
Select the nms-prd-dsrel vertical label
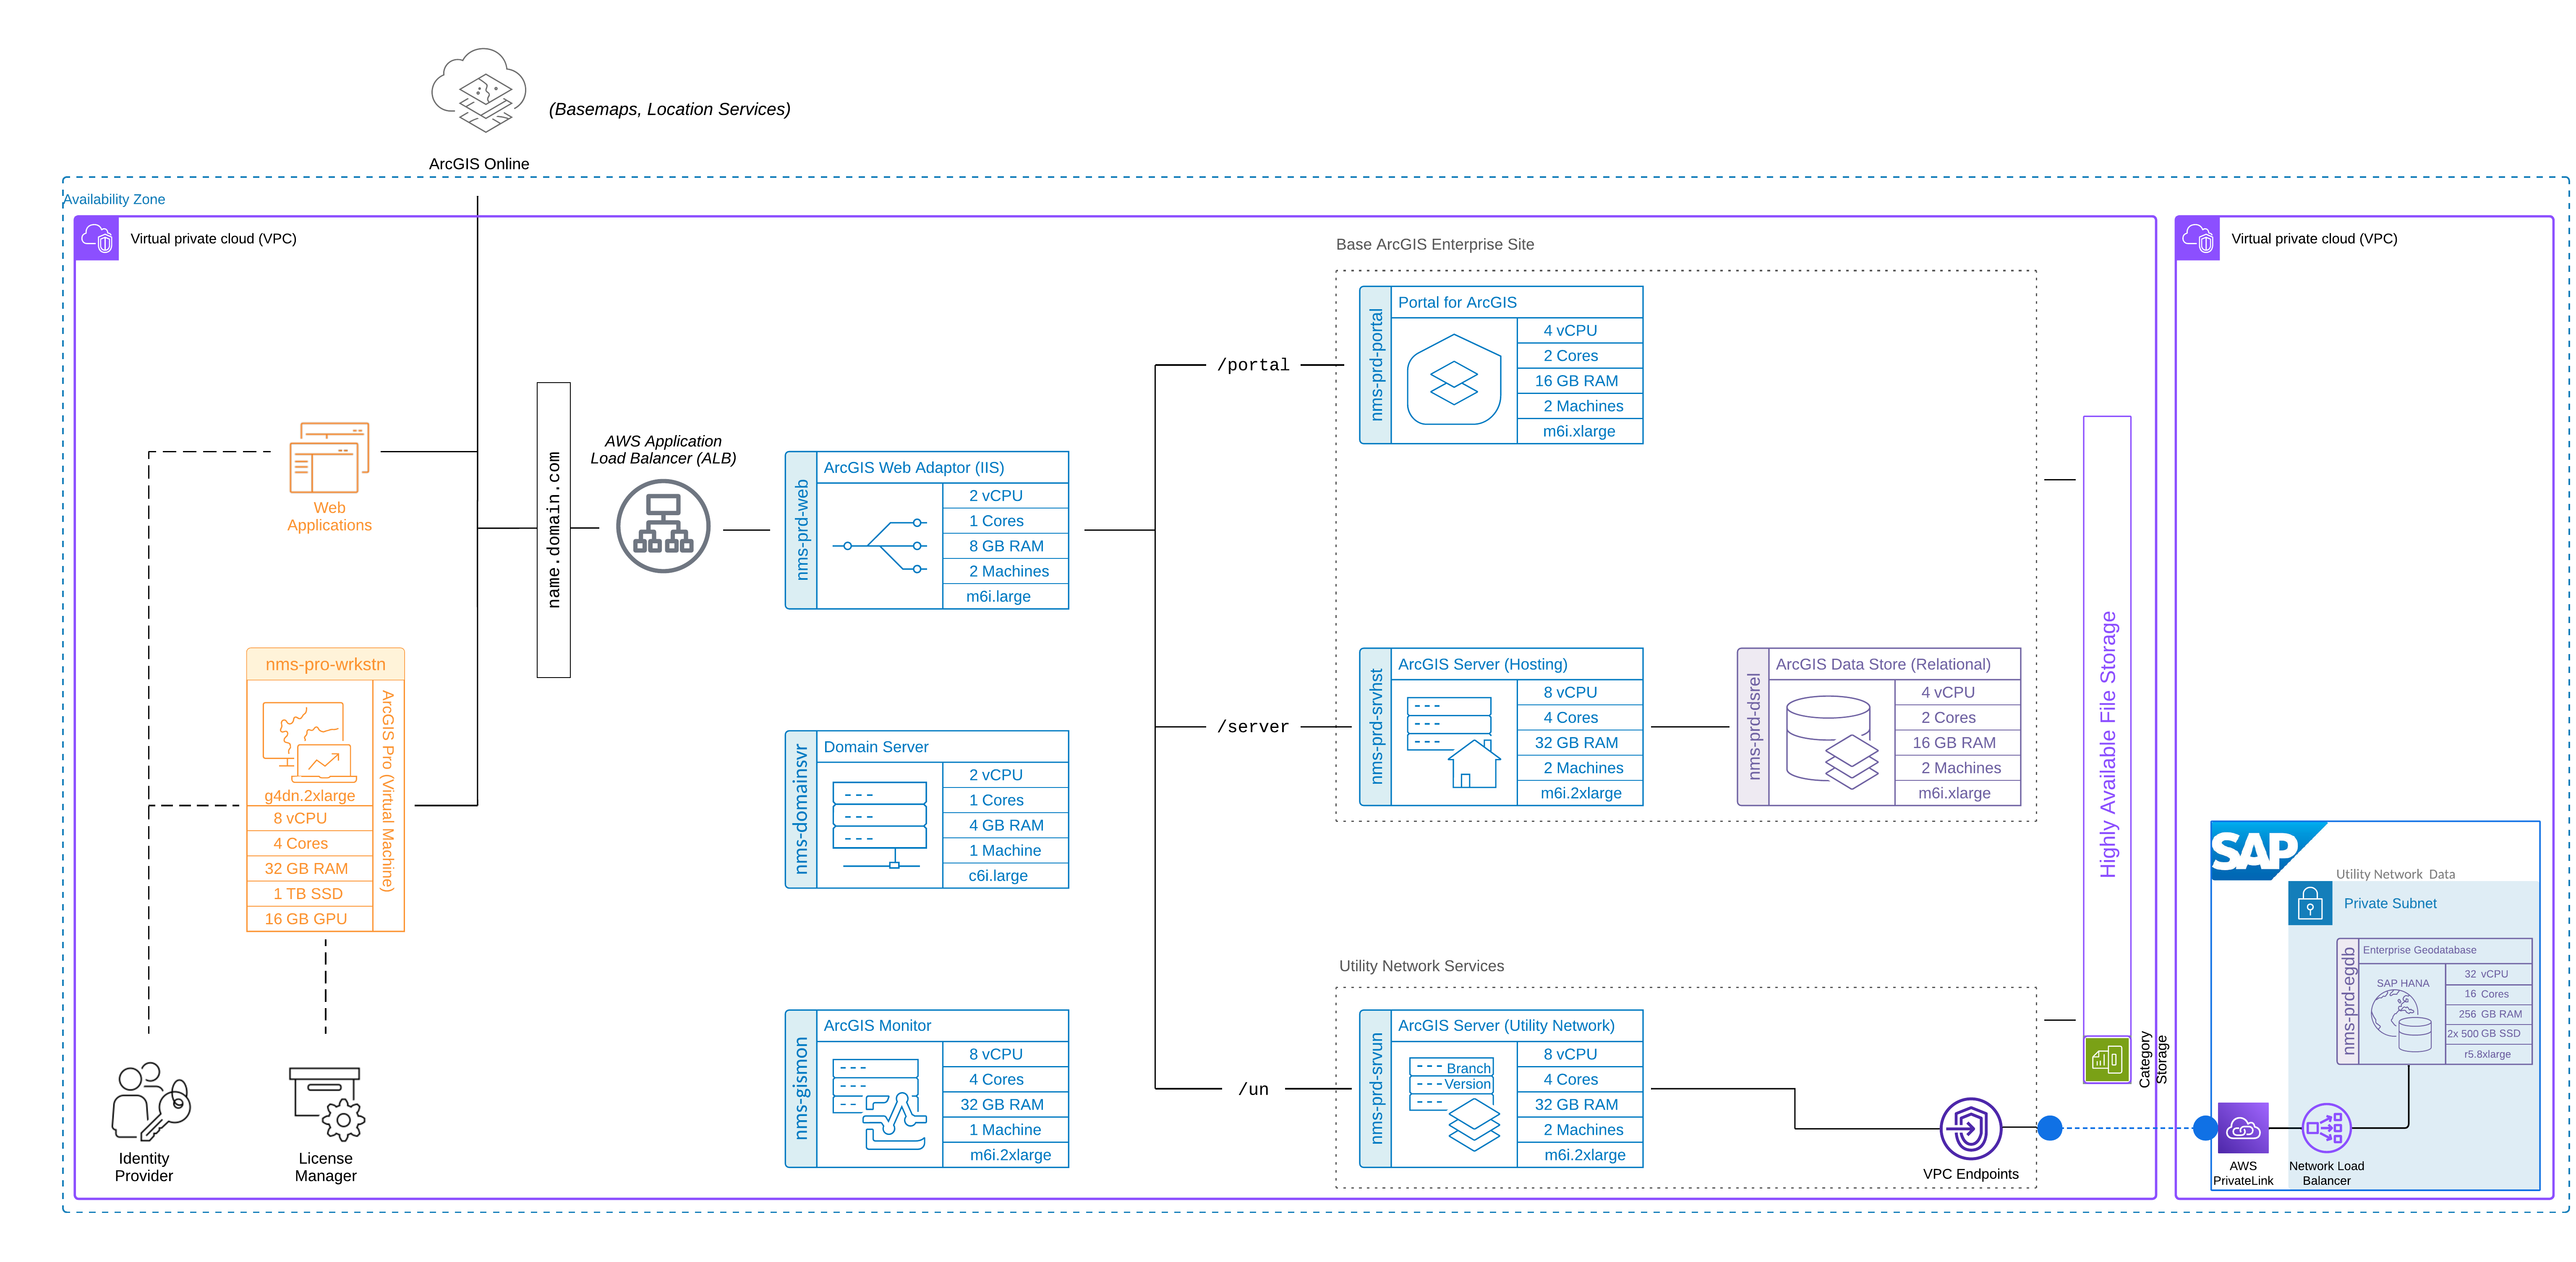coord(1753,727)
